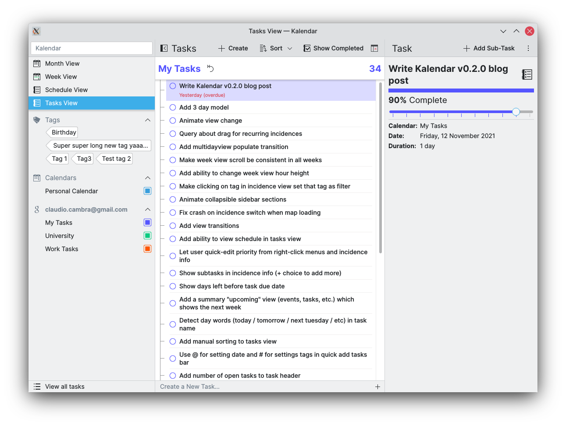Click the Tasks View sidebar icon
Viewport: 566px width, 426px height.
click(x=37, y=103)
